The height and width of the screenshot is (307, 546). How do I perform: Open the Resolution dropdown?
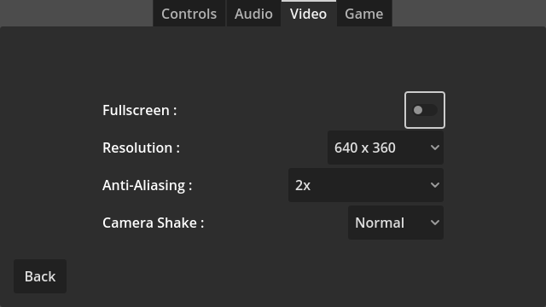(386, 148)
